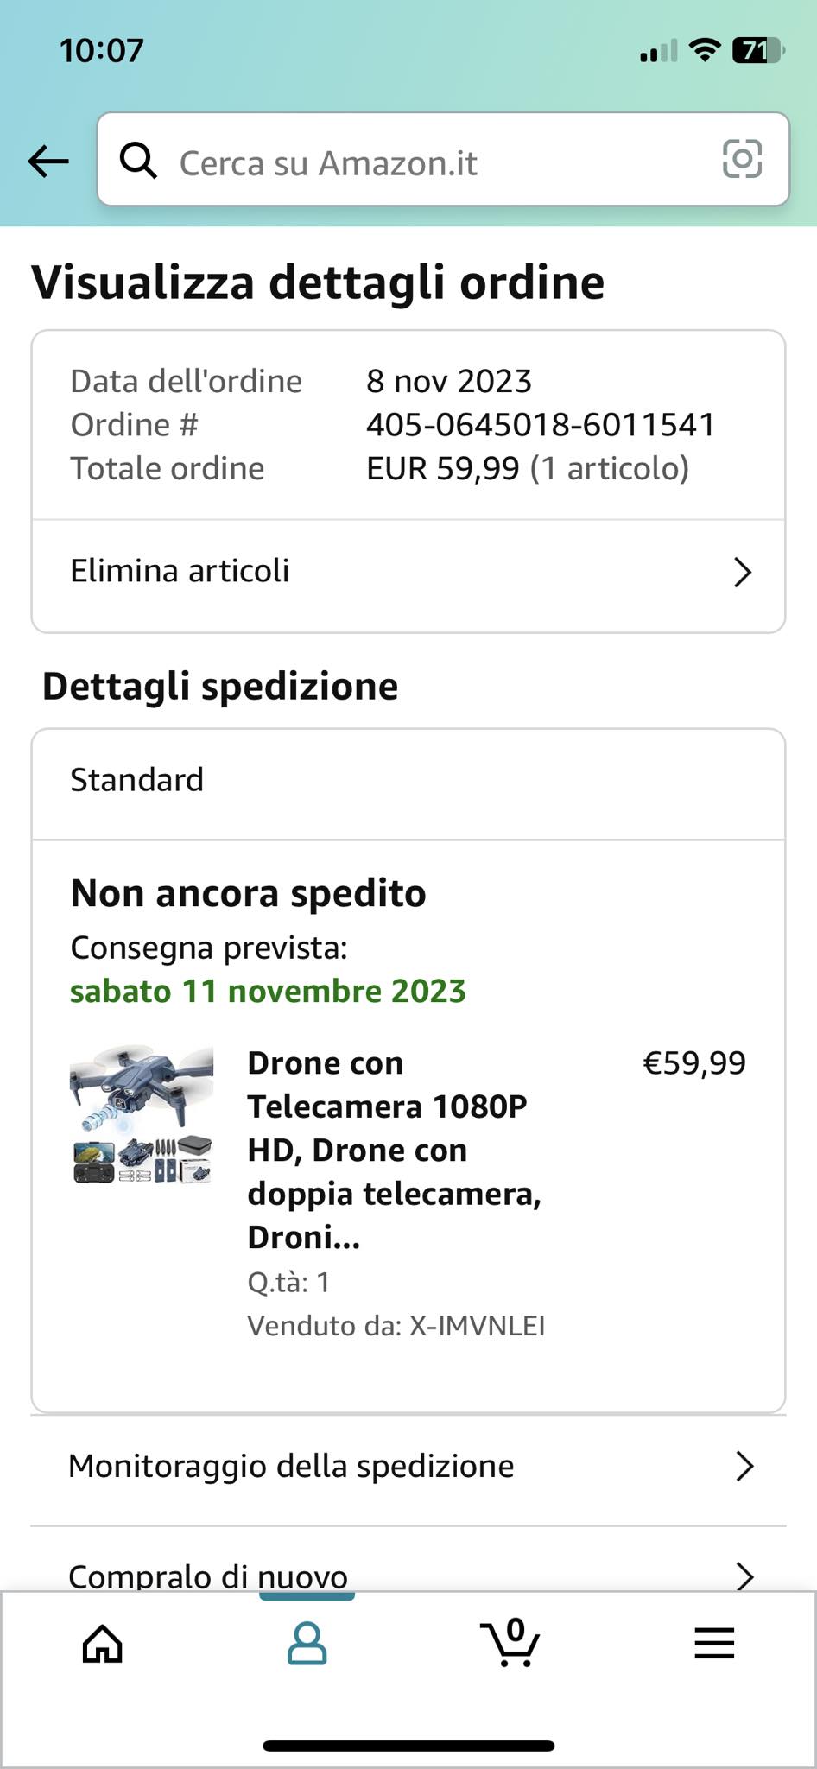
Task: Tap the order number 405-0645018-6011541
Action: pos(541,425)
